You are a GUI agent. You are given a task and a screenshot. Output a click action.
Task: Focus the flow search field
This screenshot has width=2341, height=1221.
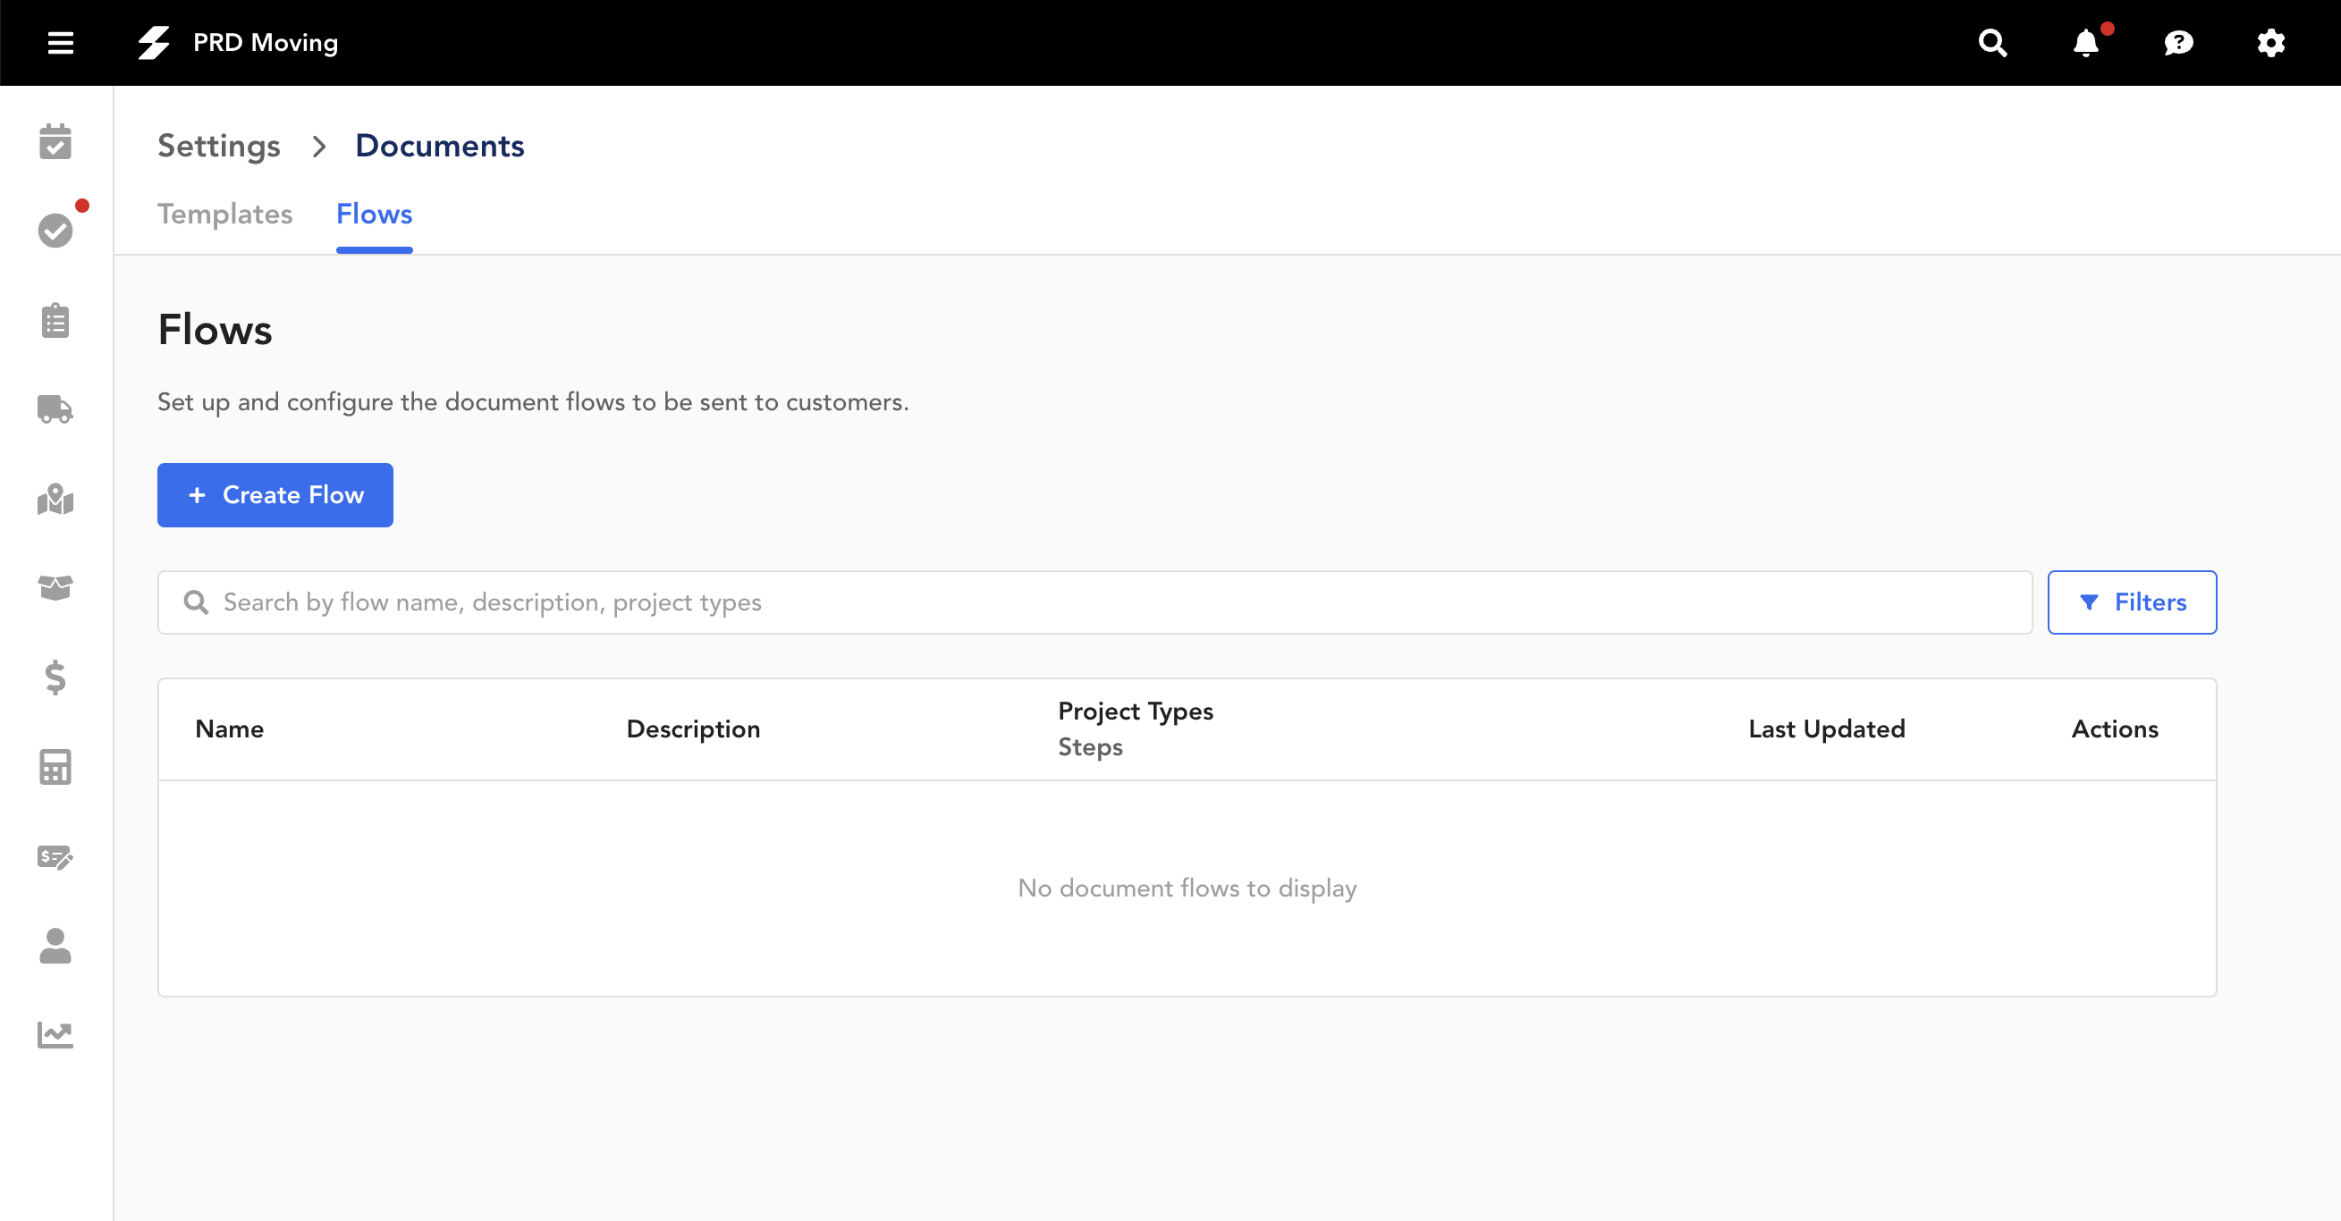1094,602
